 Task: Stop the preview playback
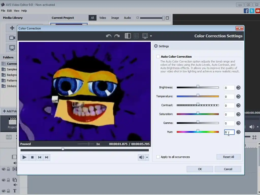pyautogui.click(x=32, y=157)
